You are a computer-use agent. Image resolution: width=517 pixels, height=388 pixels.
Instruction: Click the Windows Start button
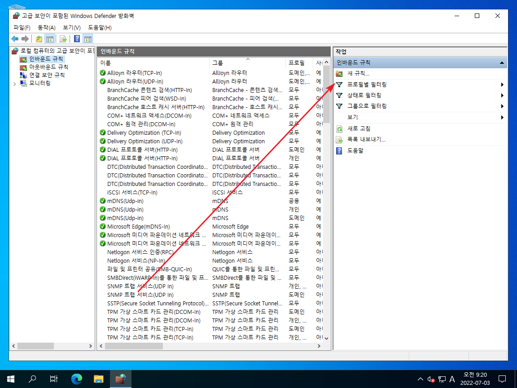pos(11,379)
